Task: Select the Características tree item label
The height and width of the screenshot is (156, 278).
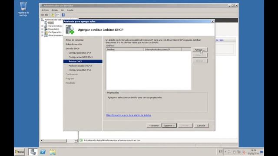Action: coord(55,26)
